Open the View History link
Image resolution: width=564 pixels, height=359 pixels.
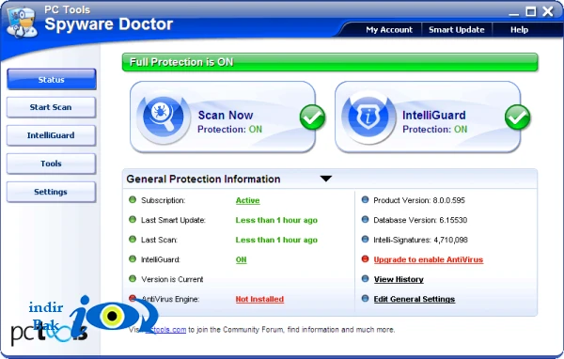click(399, 279)
